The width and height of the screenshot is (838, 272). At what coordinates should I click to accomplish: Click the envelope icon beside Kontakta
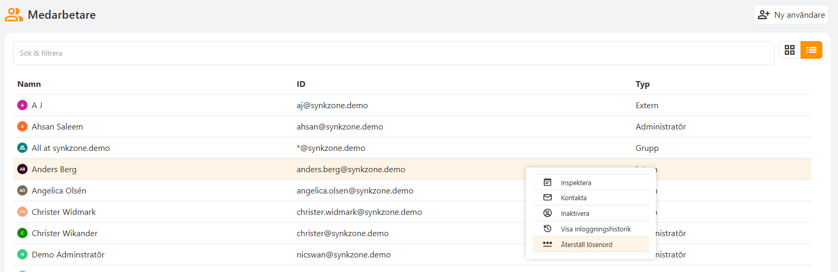click(x=547, y=198)
